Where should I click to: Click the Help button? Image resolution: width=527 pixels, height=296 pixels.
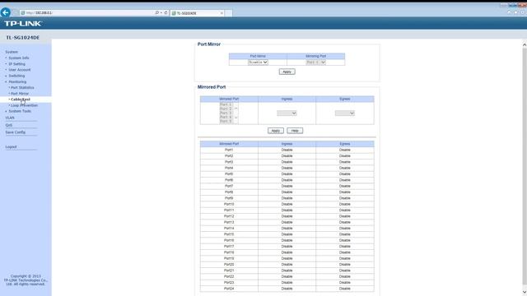[x=295, y=131]
